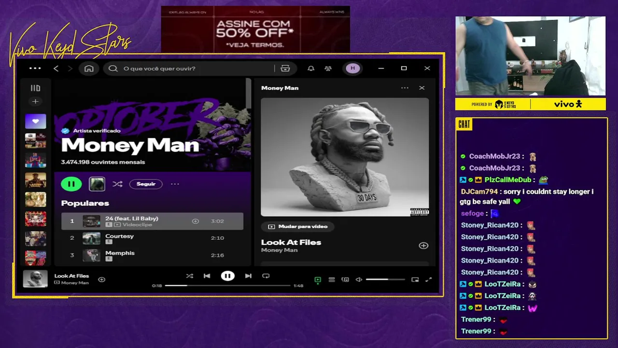Image resolution: width=618 pixels, height=348 pixels.
Task: Toggle the green Now Playing view icon
Action: point(318,279)
